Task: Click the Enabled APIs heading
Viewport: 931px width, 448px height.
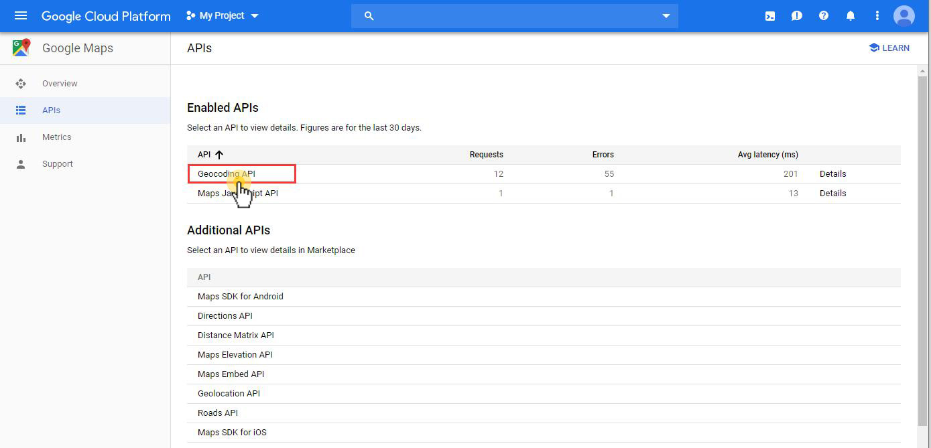Action: click(x=223, y=108)
